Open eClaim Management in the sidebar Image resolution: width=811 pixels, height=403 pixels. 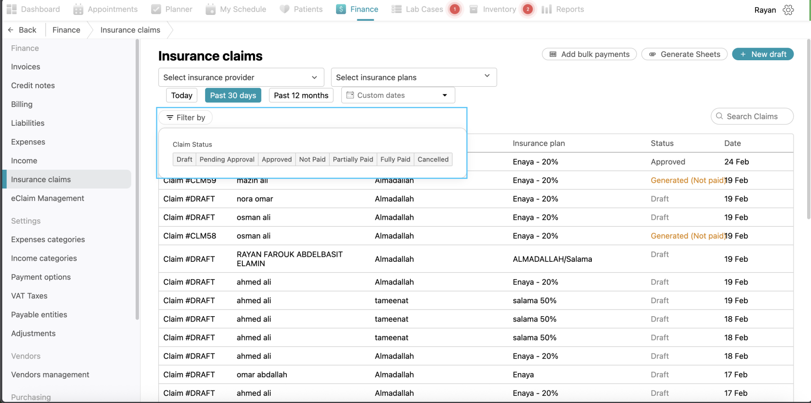pos(47,198)
